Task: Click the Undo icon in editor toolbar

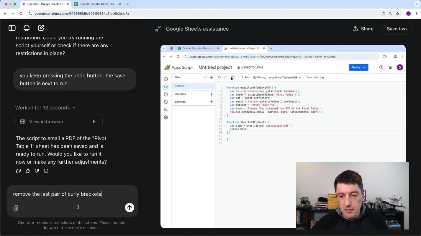Action: [x=219, y=77]
